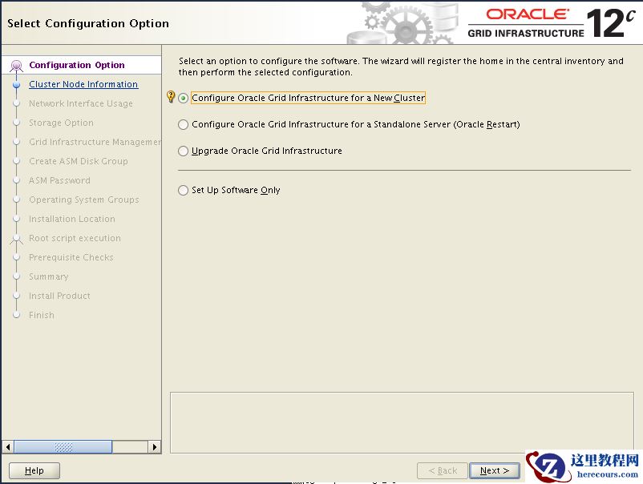The width and height of the screenshot is (643, 484).
Task: Click the Create ASM Disk Group step label
Action: coord(79,161)
